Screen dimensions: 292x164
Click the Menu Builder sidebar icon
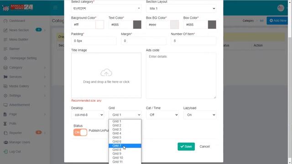[x=5, y=40]
